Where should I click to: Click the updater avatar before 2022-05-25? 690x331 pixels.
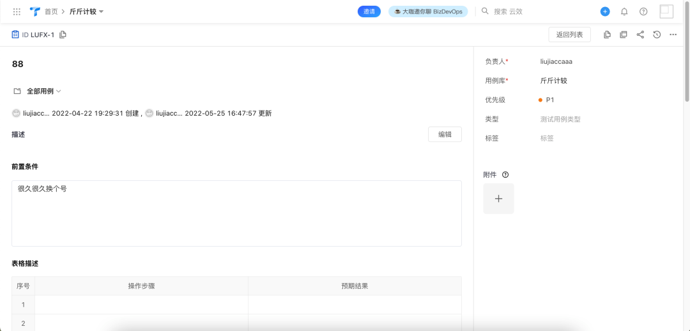pos(149,113)
